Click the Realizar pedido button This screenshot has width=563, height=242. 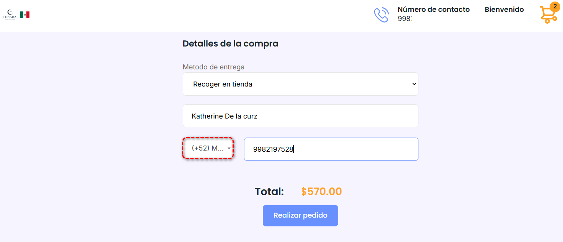(x=300, y=216)
